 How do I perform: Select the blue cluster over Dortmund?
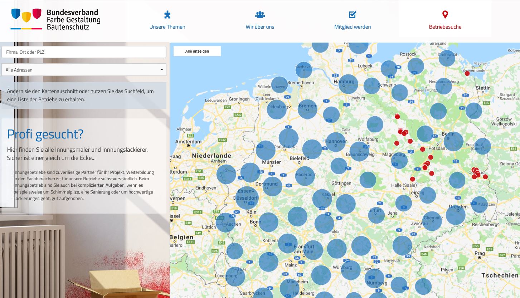point(272,186)
